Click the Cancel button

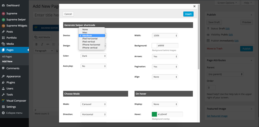[68, 14]
